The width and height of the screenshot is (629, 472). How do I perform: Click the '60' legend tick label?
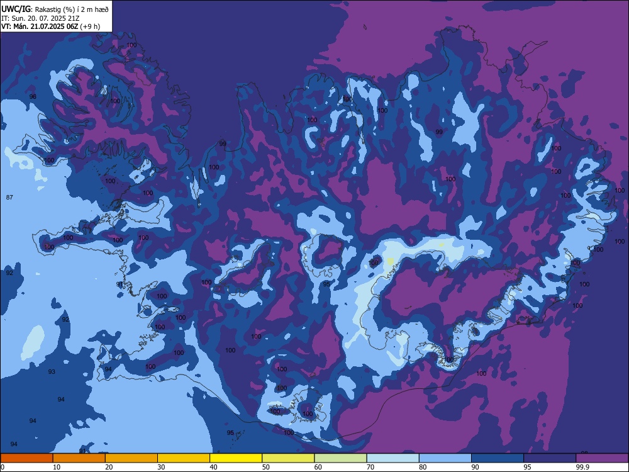point(318,467)
